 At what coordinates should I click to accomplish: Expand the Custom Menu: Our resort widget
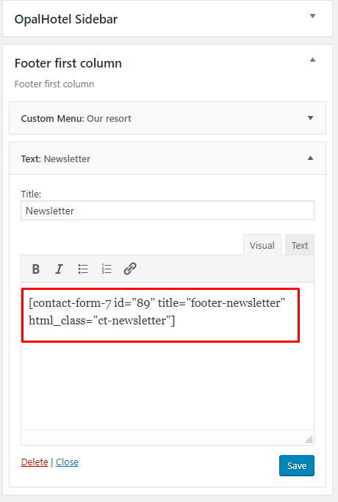(x=168, y=118)
